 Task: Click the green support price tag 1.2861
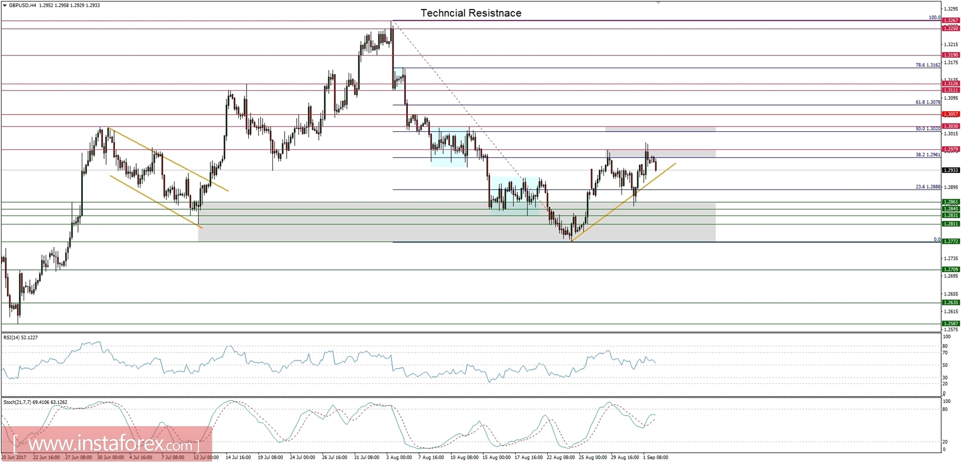click(951, 202)
